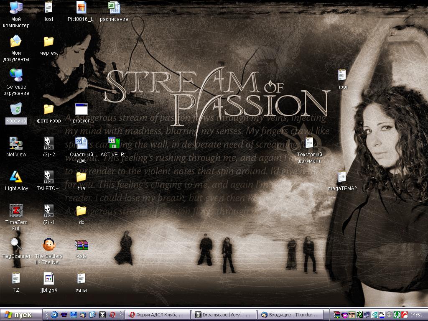
Task: Select the Light Alloy desktop shortcut
Action: [x=16, y=177]
